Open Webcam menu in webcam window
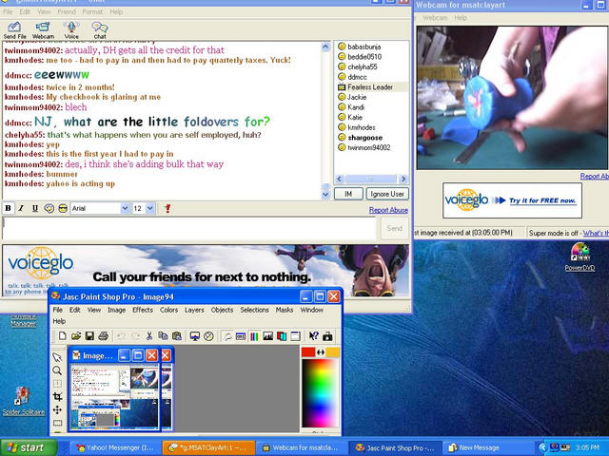The width and height of the screenshot is (609, 456). [435, 18]
